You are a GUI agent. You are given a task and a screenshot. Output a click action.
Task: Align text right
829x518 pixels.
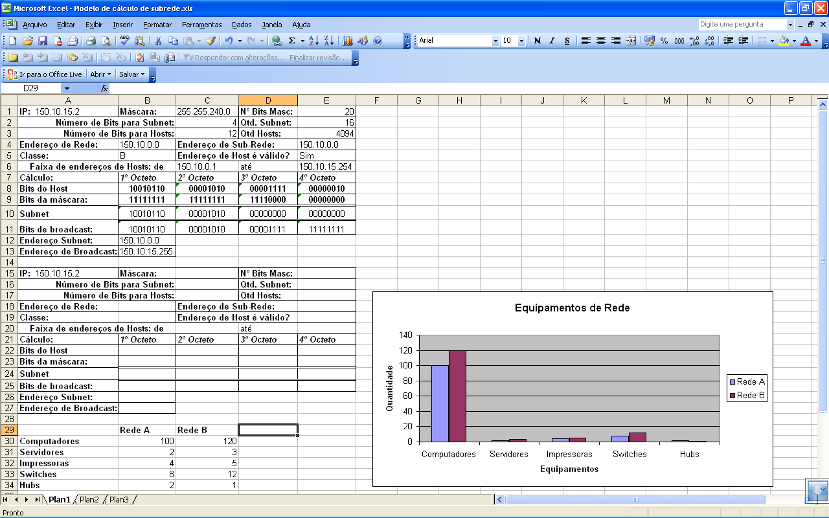pyautogui.click(x=615, y=41)
